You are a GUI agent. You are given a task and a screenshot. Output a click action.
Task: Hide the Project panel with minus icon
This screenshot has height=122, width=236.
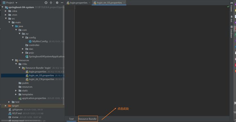[62, 3]
